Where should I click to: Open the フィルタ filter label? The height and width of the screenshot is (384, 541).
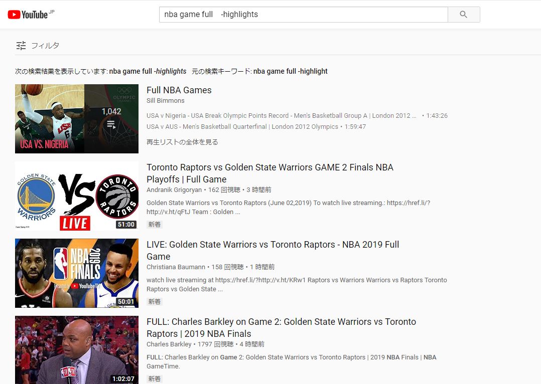click(x=45, y=46)
